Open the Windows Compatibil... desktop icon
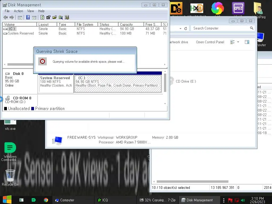The image size is (272, 204). (10, 152)
